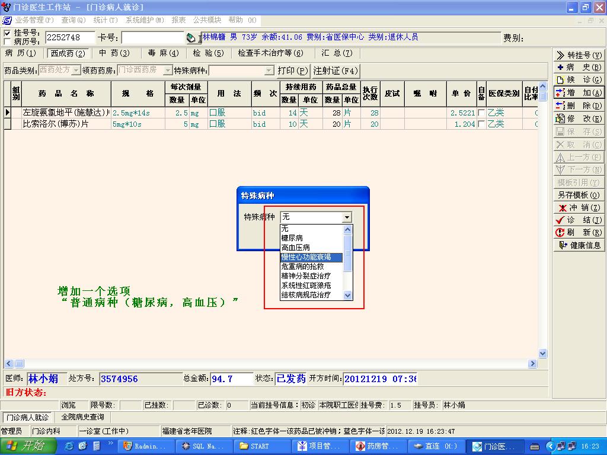Click the 增加(A) add prescription button
Screen dimensions: 607x455
click(579, 93)
